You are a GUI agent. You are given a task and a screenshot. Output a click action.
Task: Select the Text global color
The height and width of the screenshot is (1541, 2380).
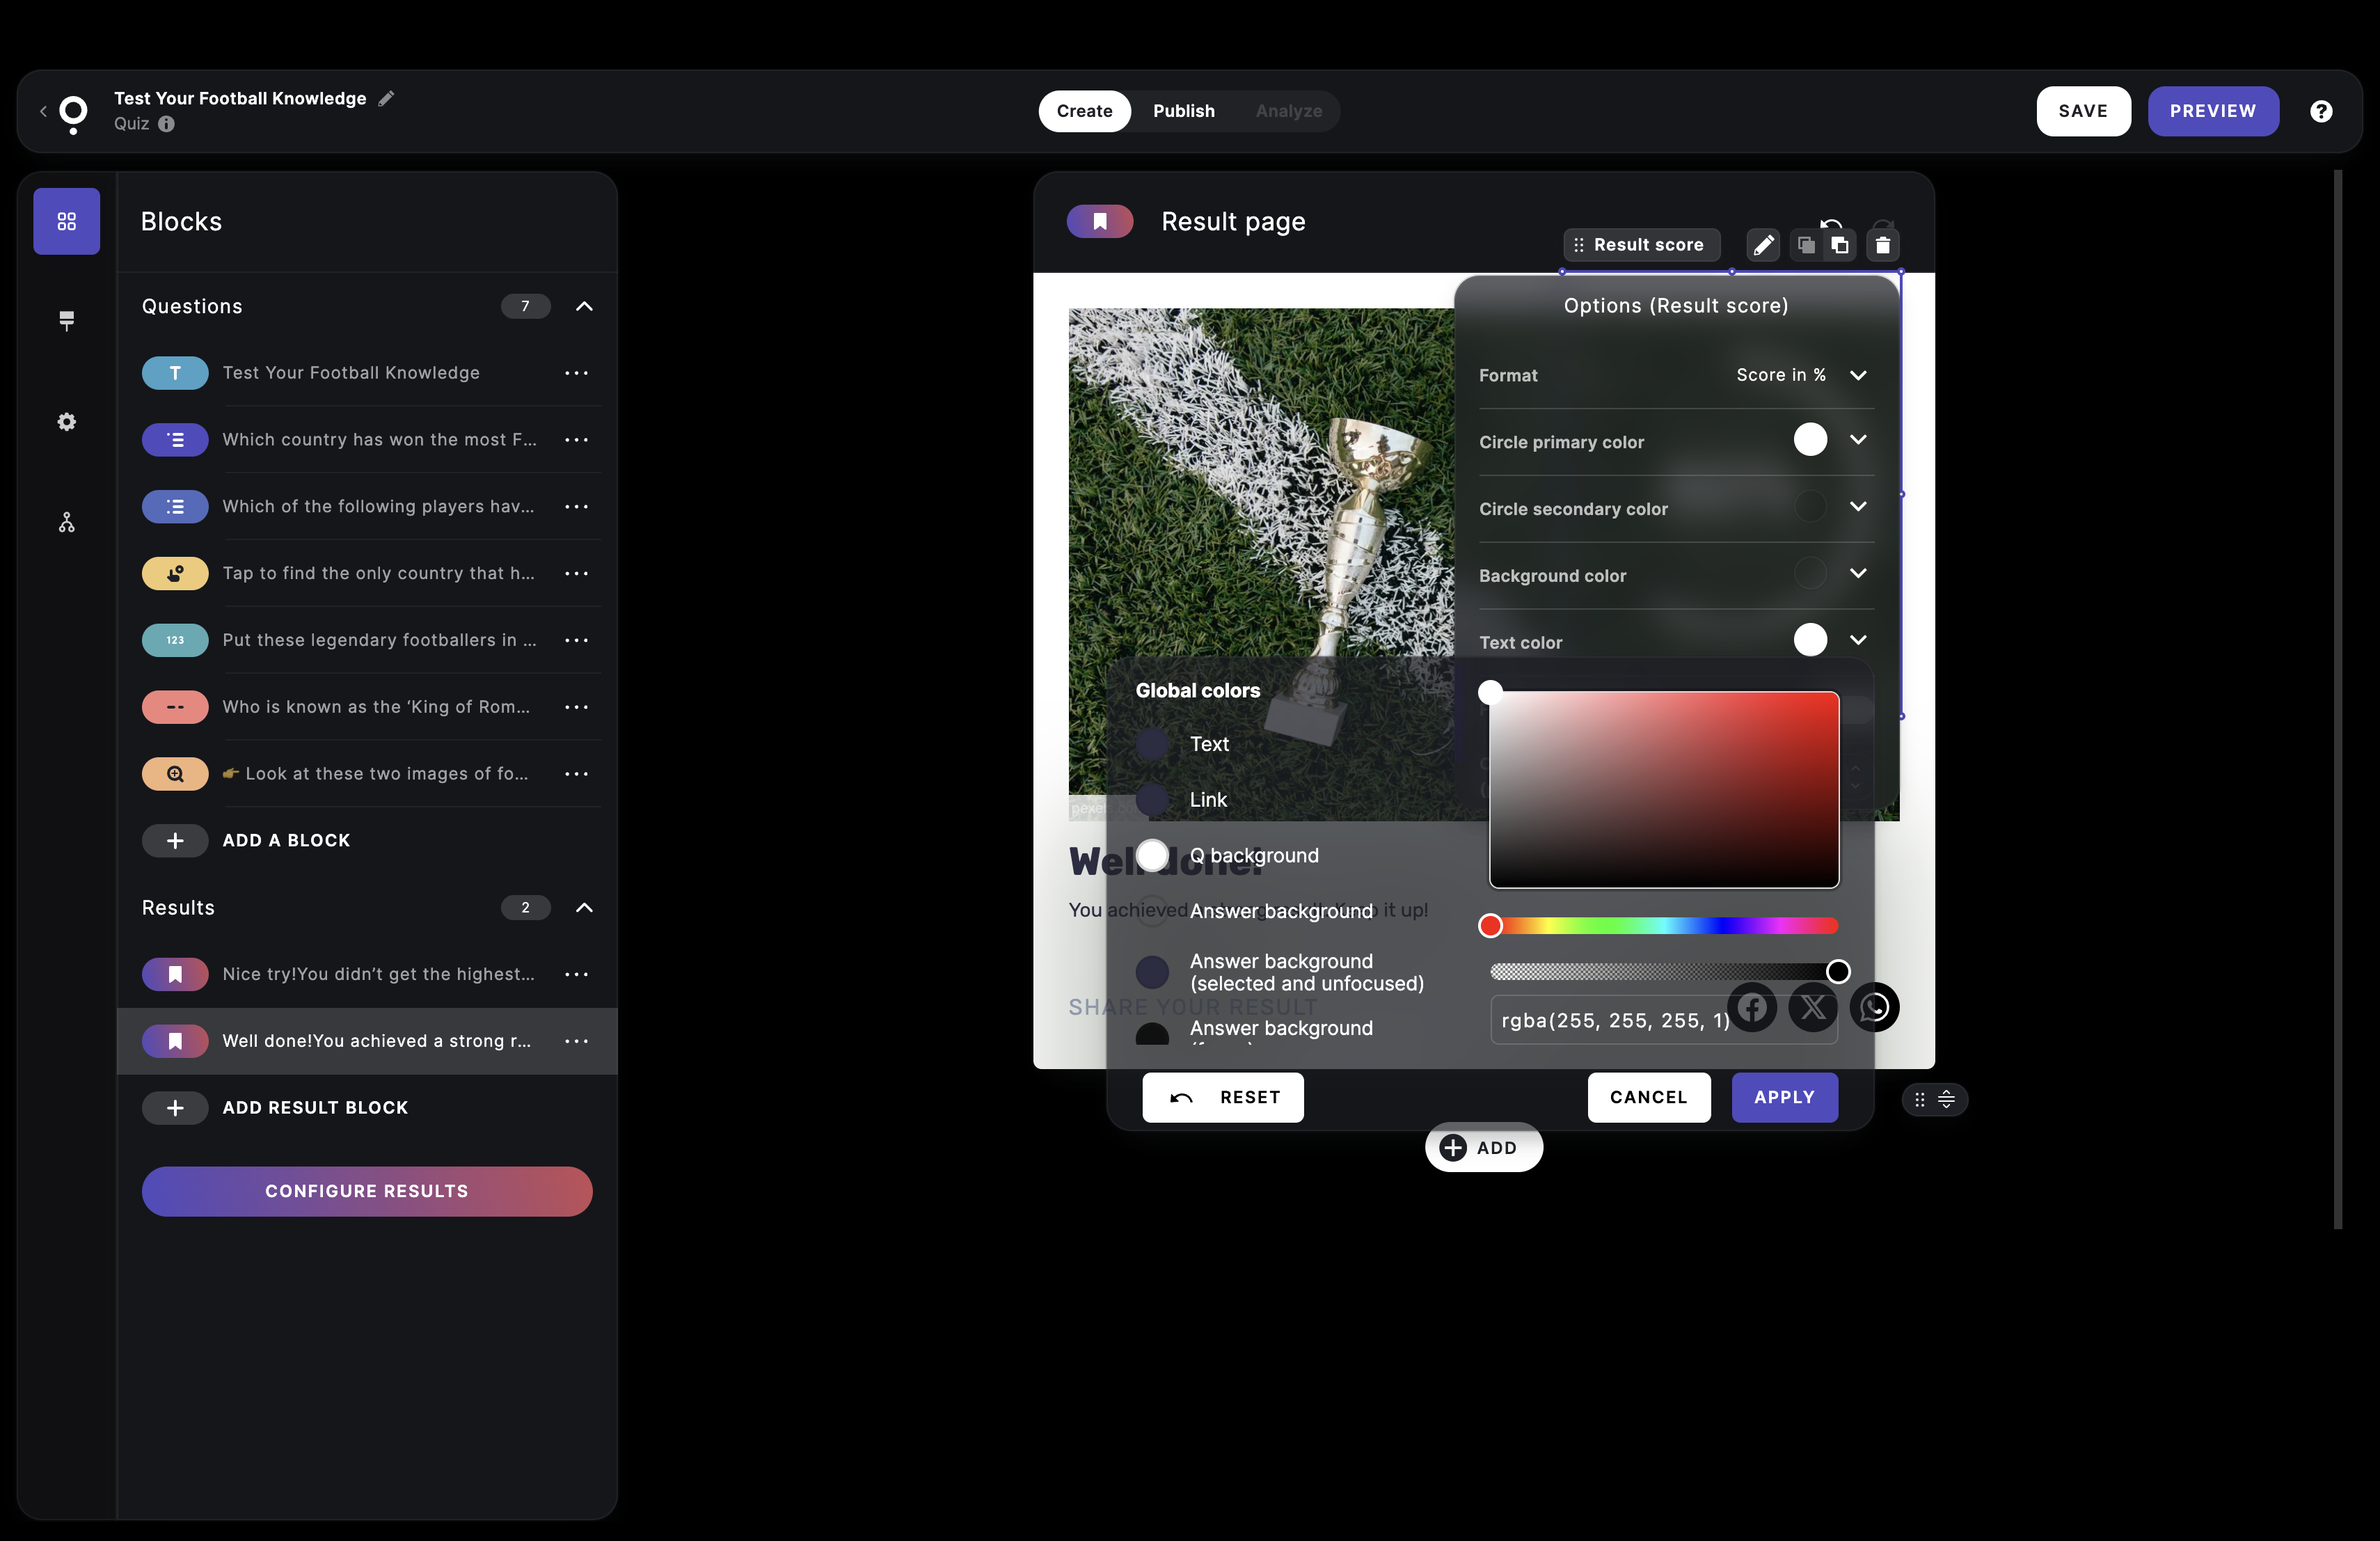coord(1153,744)
